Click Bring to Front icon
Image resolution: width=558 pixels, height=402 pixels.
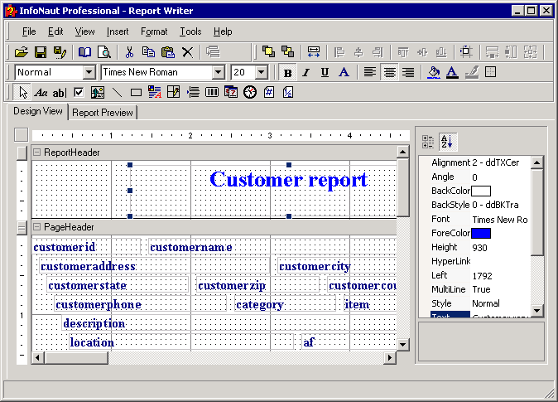(x=268, y=51)
